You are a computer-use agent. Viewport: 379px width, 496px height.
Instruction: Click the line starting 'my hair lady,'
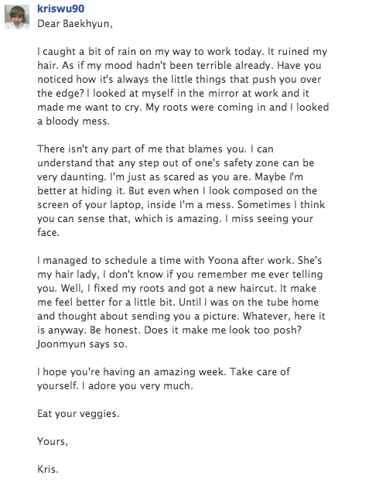(180, 274)
